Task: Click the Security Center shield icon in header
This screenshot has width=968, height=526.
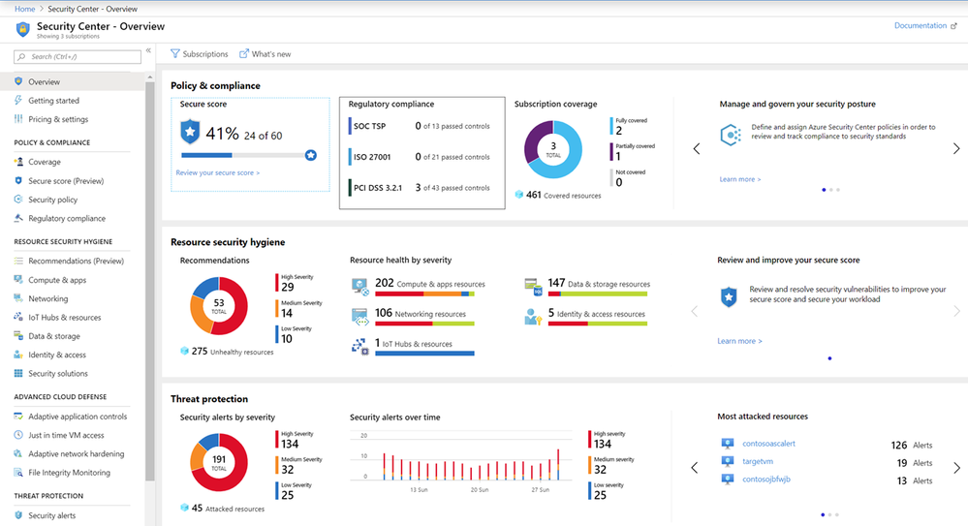Action: (23, 29)
